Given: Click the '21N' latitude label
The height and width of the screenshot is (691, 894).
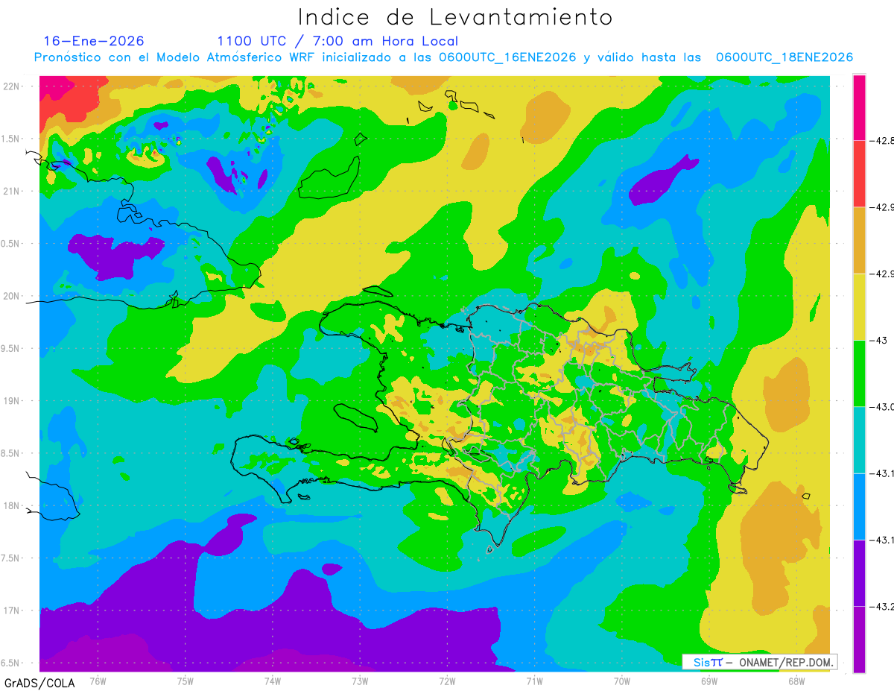Looking at the screenshot, I should pos(13,192).
